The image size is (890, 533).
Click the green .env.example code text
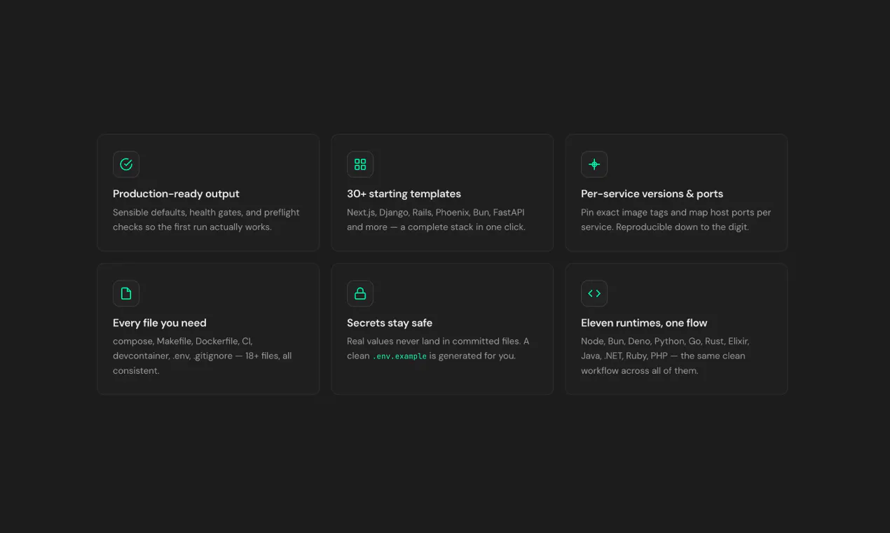tap(399, 356)
